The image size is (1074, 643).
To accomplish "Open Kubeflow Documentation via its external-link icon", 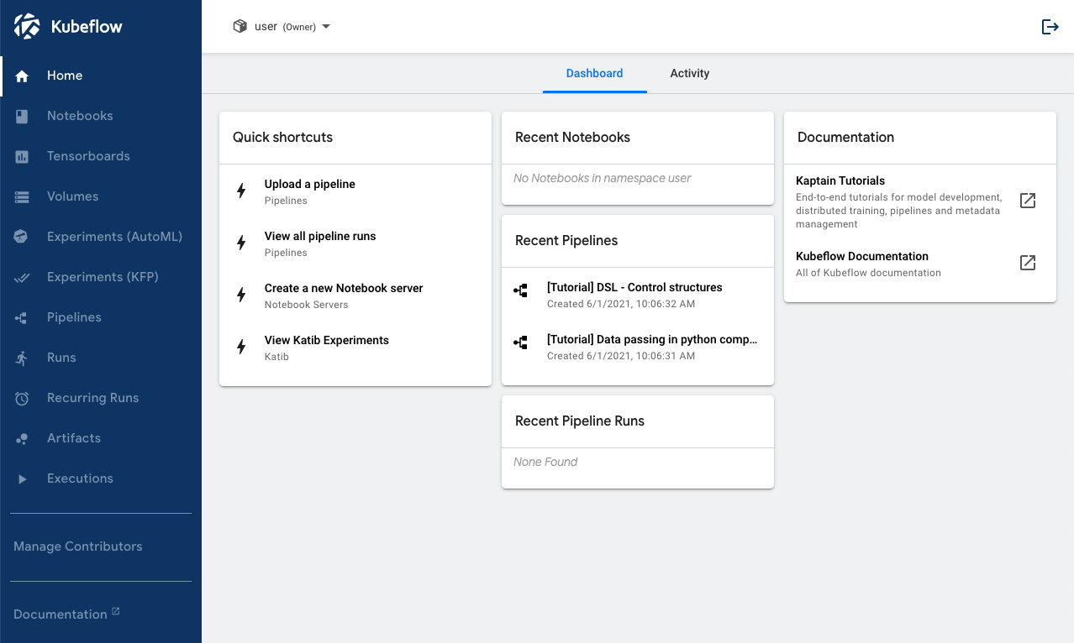I will (x=1028, y=263).
